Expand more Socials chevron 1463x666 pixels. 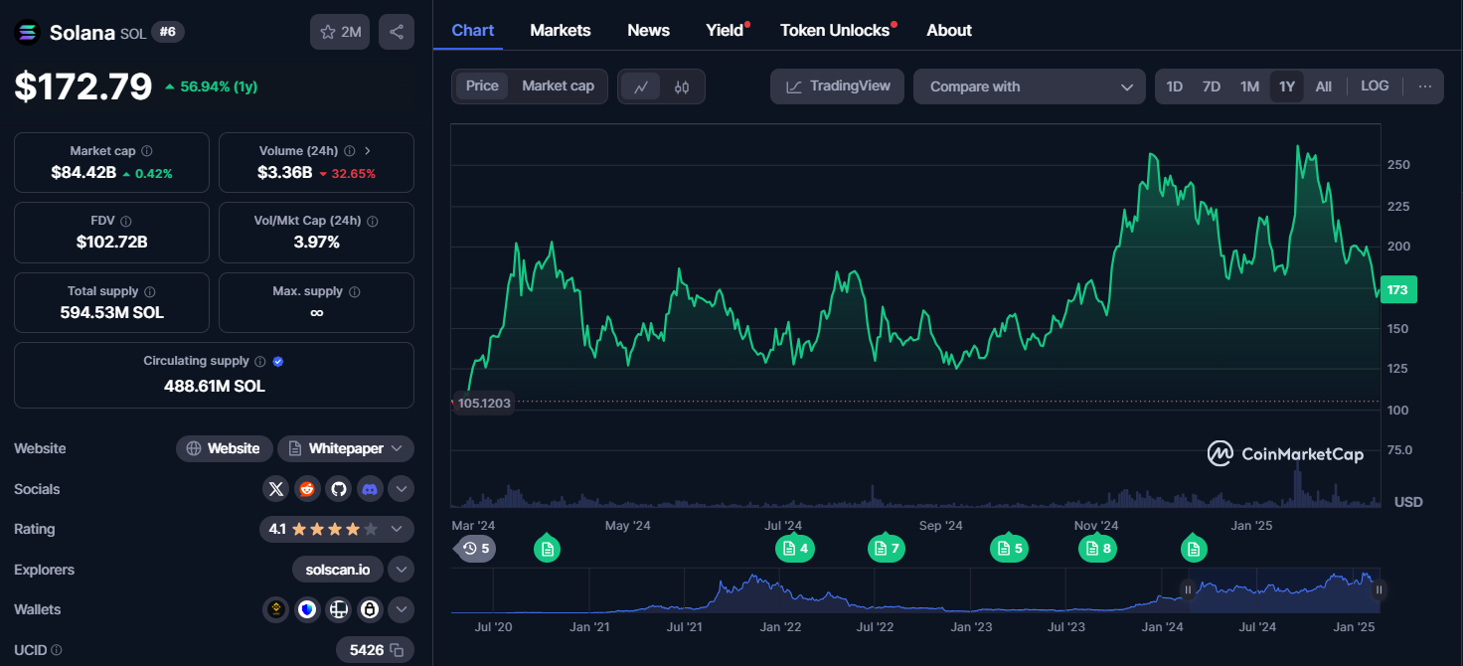tap(401, 489)
